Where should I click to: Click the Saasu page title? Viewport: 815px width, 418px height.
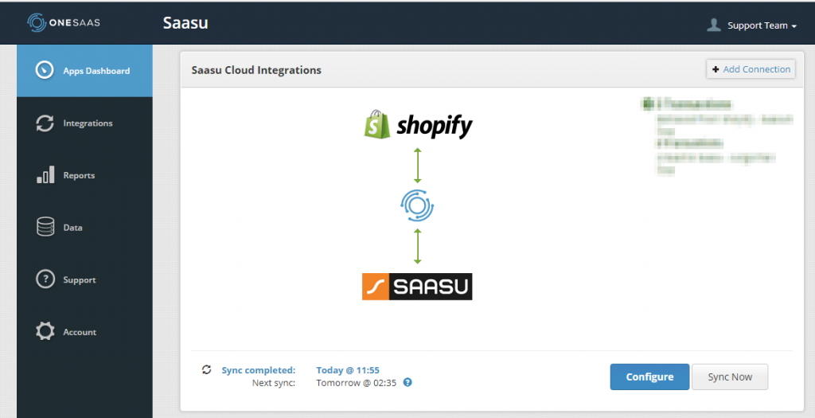[185, 23]
